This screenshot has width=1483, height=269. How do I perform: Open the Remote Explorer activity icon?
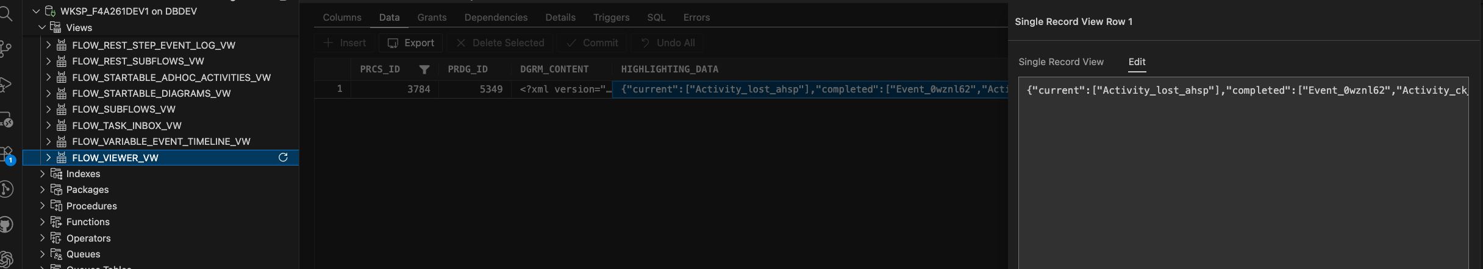6,120
